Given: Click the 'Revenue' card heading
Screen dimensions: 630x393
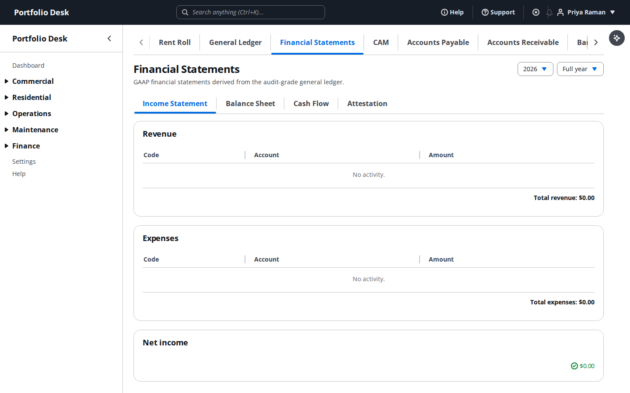Looking at the screenshot, I should [160, 134].
